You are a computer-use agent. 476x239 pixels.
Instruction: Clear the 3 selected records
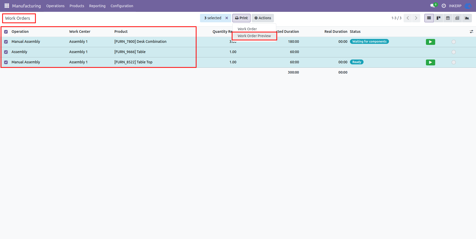[227, 18]
